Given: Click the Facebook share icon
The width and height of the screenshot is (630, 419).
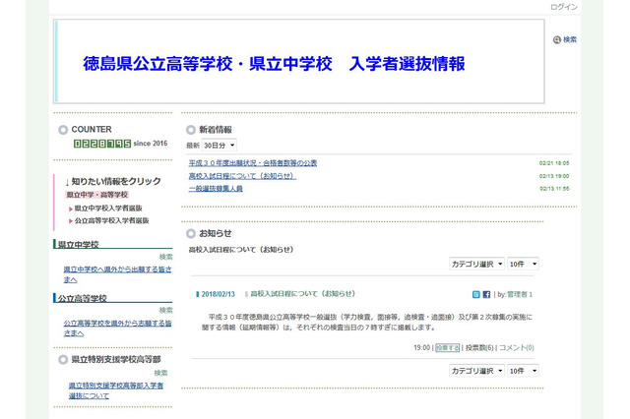Looking at the screenshot, I should tap(486, 294).
